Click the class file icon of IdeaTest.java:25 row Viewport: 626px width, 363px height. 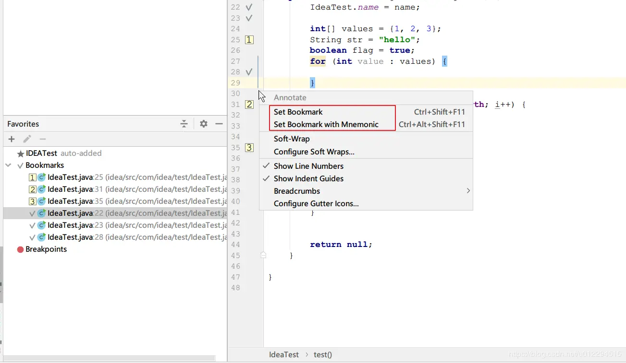42,177
